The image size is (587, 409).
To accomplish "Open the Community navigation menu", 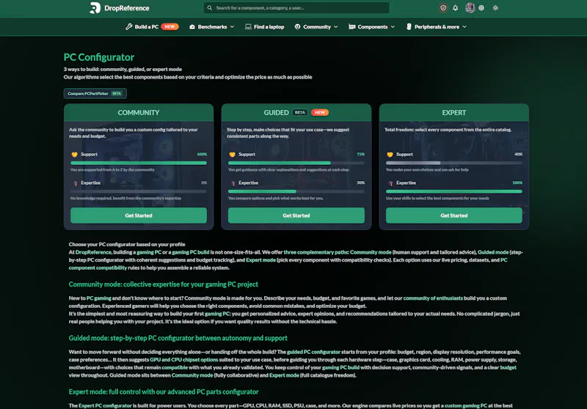I will pyautogui.click(x=316, y=27).
